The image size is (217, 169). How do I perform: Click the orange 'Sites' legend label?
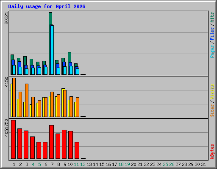click(212, 111)
